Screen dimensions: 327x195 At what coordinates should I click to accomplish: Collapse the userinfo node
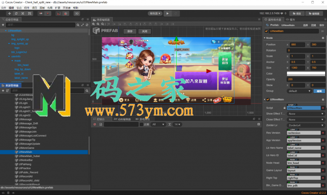coord(9,56)
